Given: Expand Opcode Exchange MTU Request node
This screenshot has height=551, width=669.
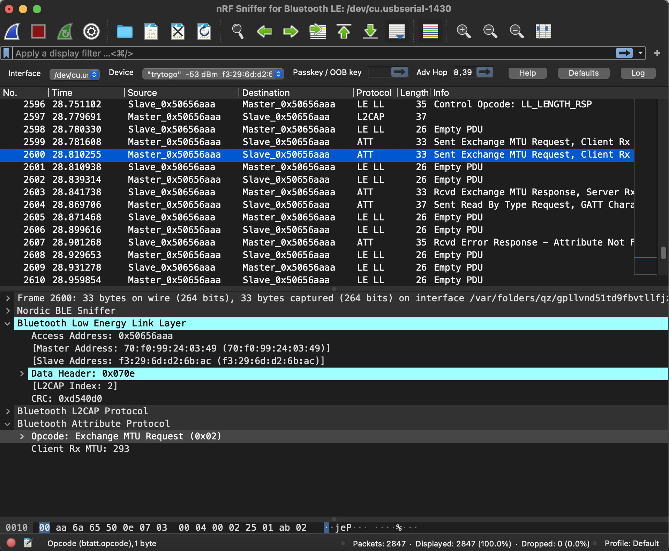Looking at the screenshot, I should 22,436.
